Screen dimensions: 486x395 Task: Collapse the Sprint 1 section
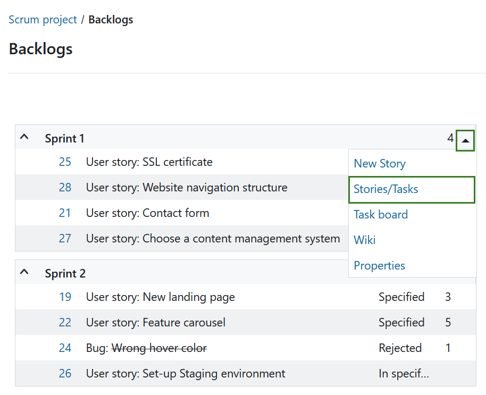24,137
